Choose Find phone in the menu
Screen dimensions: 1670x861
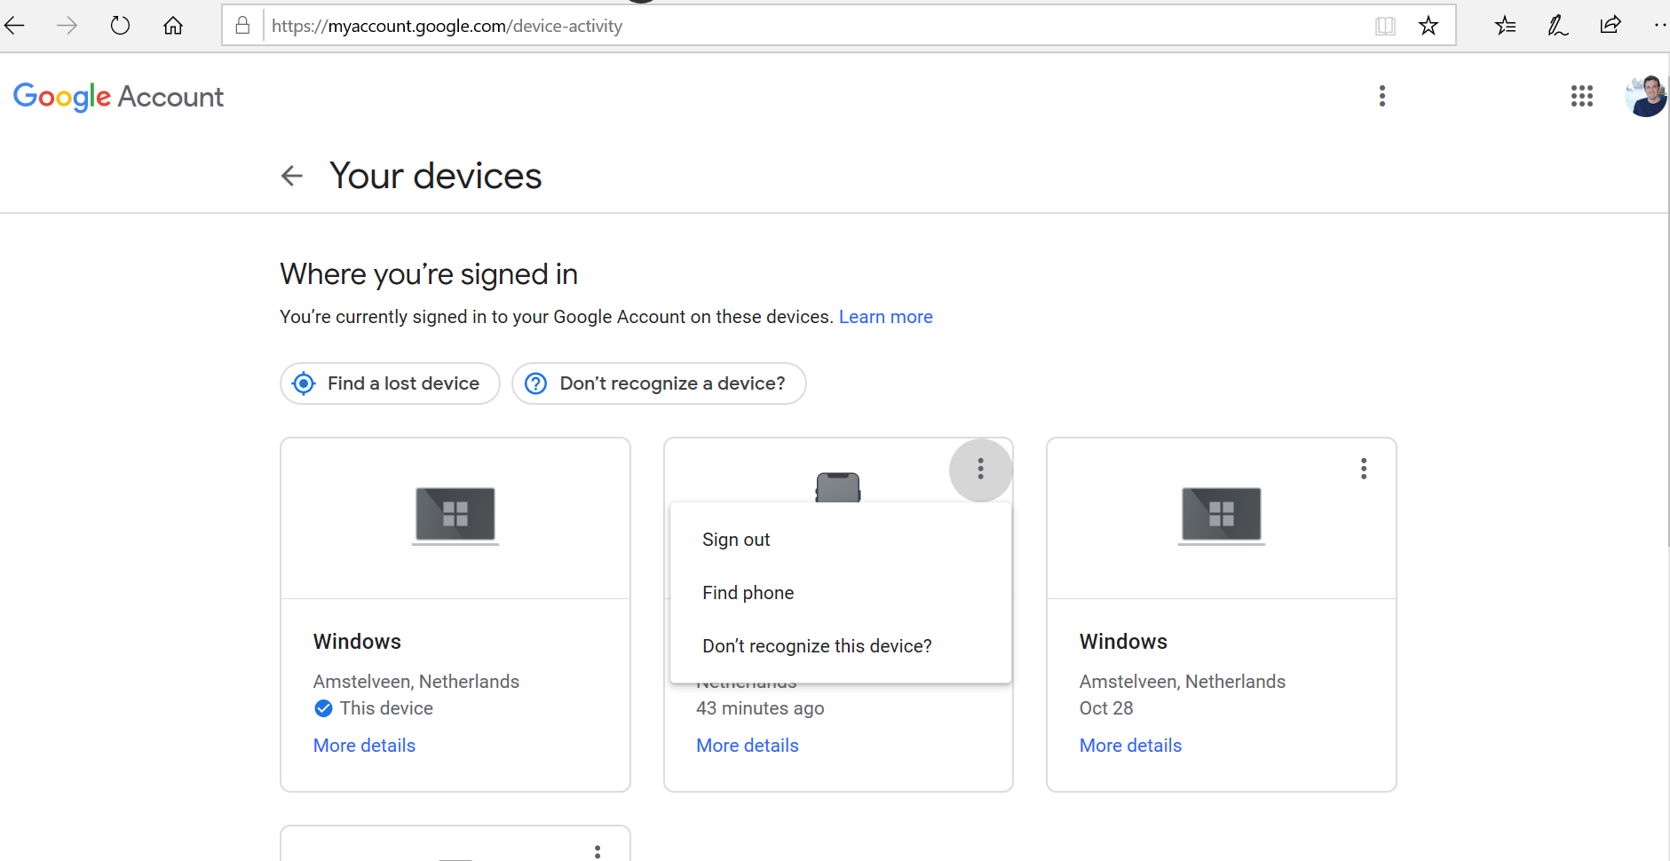coord(748,593)
